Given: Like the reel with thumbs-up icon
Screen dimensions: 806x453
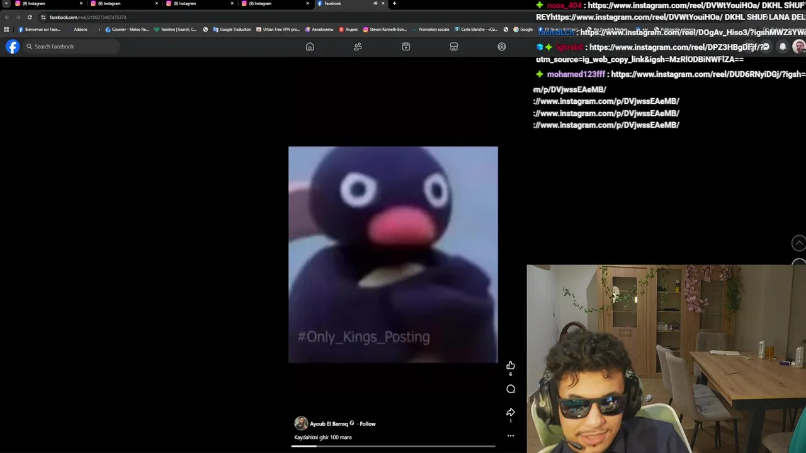Looking at the screenshot, I should pyautogui.click(x=511, y=366).
